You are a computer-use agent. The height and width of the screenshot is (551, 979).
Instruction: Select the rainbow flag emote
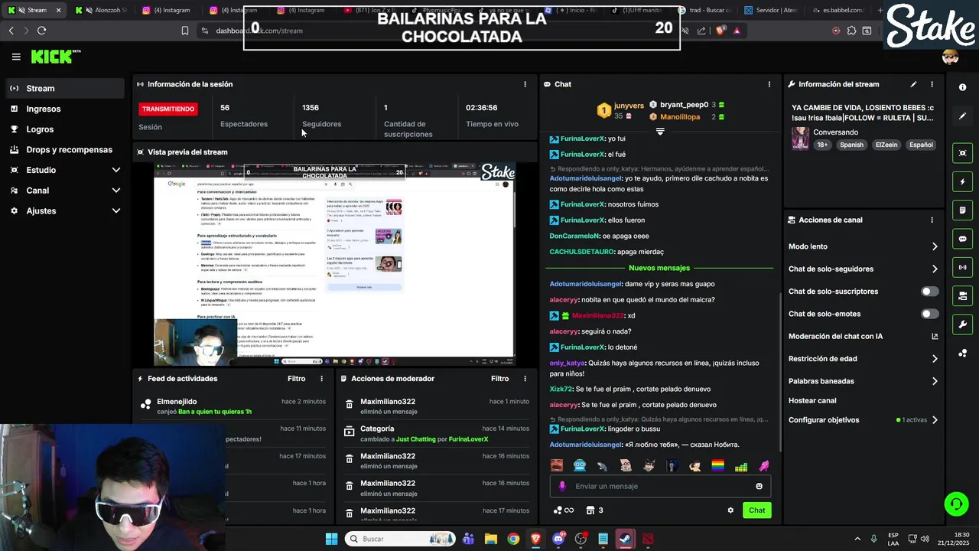point(717,465)
